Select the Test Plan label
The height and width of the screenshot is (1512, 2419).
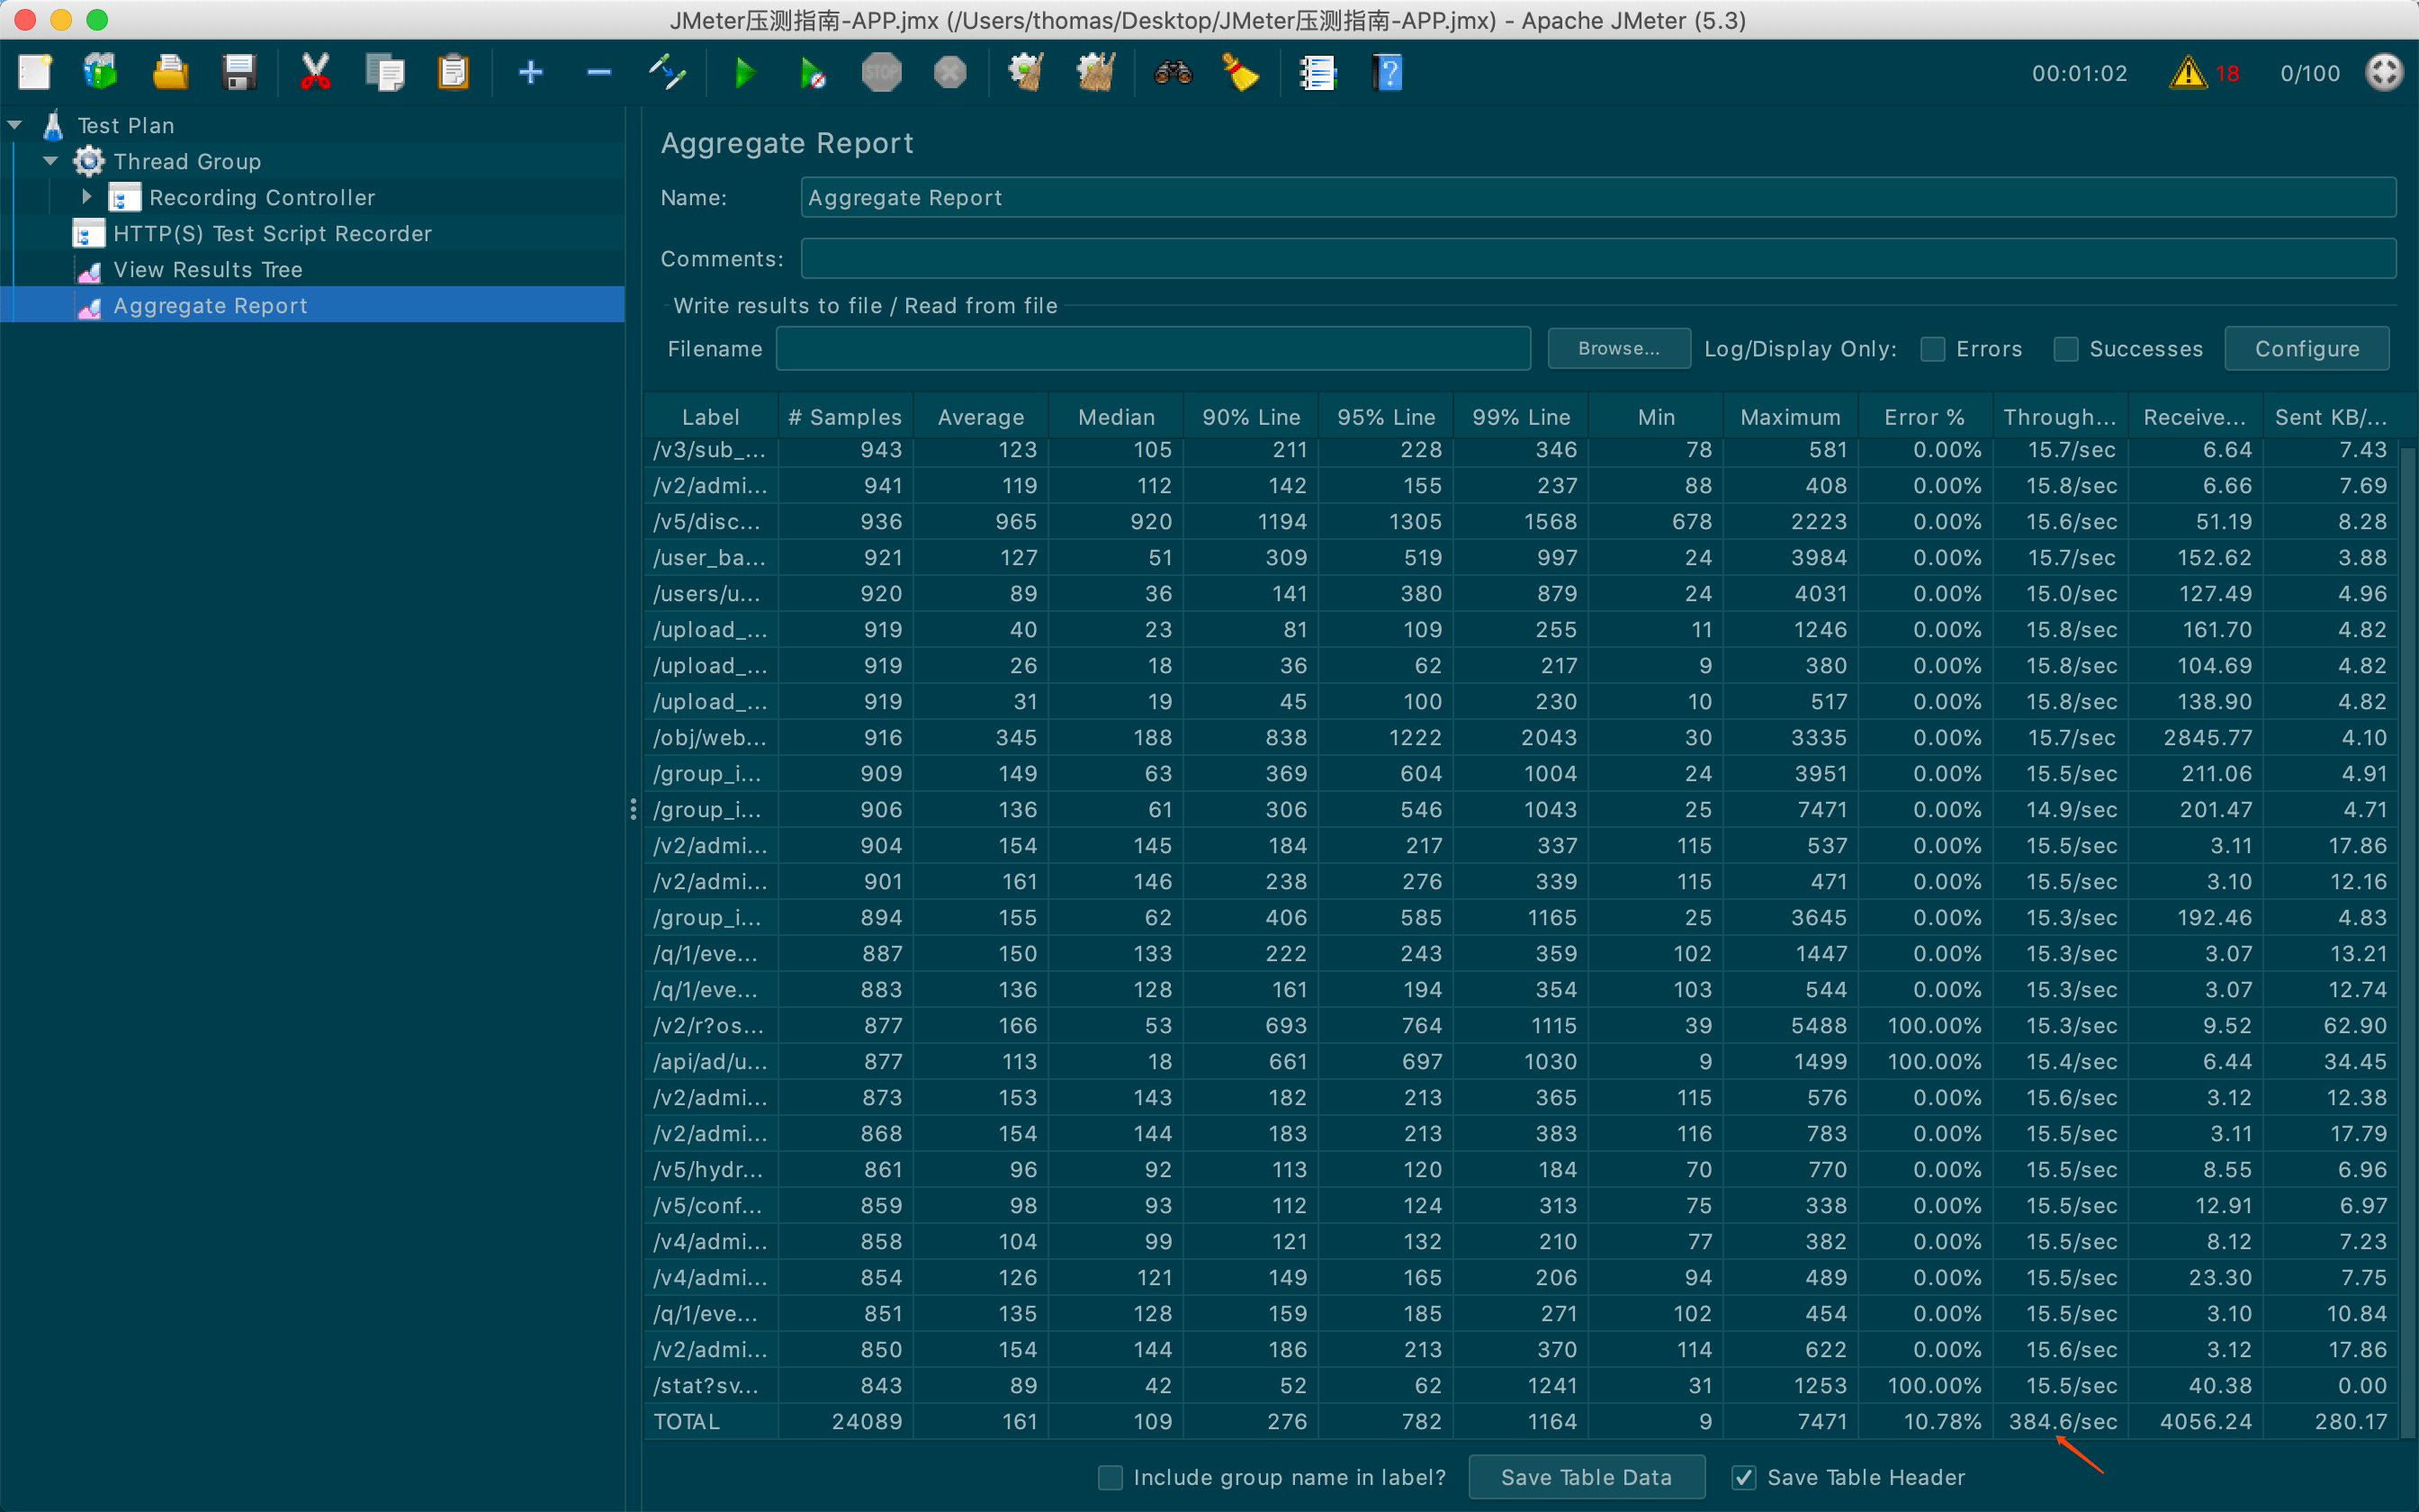(126, 125)
